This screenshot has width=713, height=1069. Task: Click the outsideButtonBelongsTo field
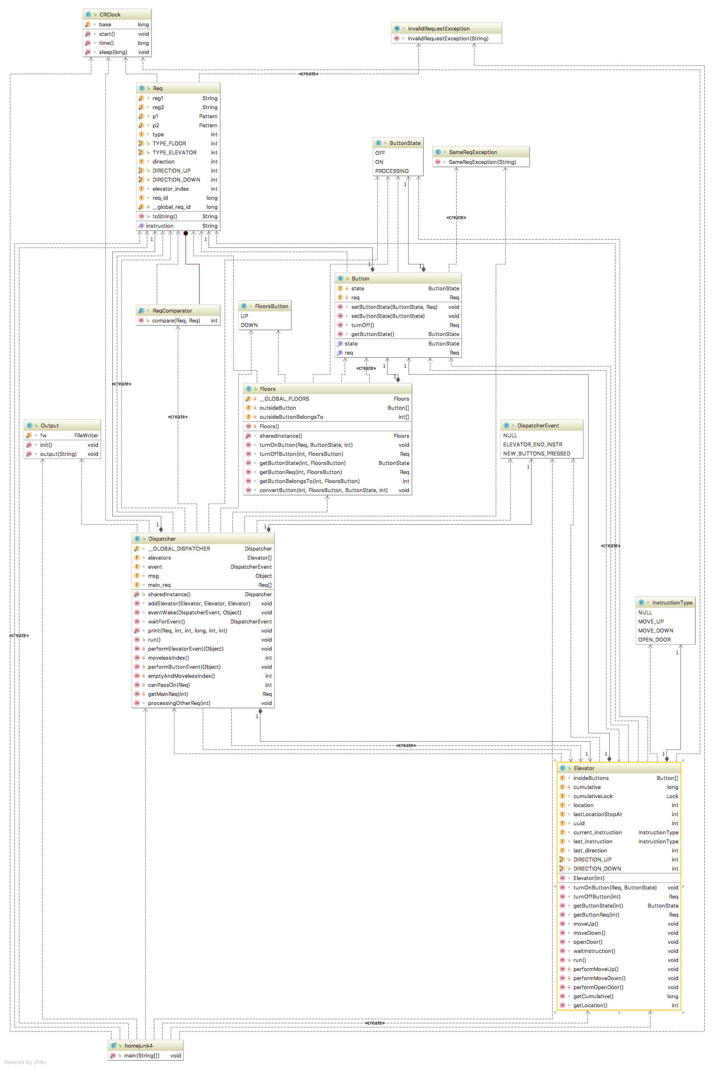click(x=328, y=417)
